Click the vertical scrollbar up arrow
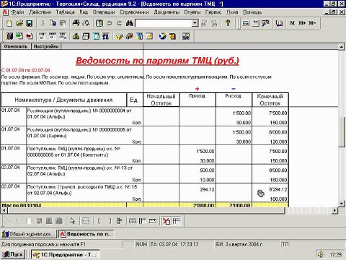The height and width of the screenshot is (260, 346). pos(342,47)
